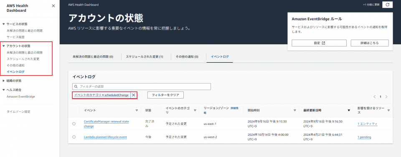Go to previous page of event log

(375, 97)
